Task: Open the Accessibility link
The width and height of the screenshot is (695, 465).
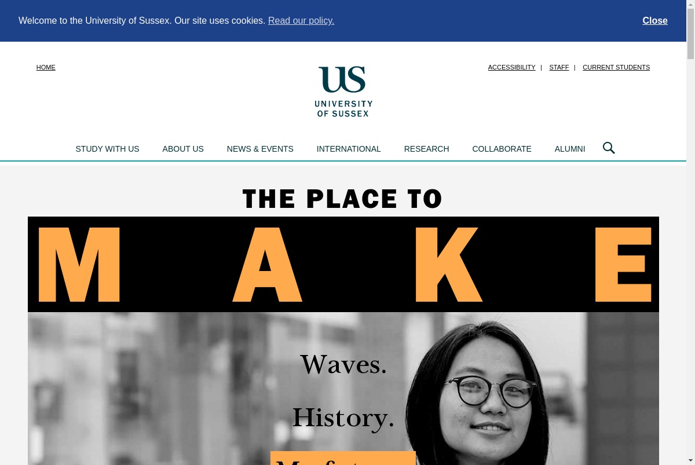Action: (x=511, y=67)
